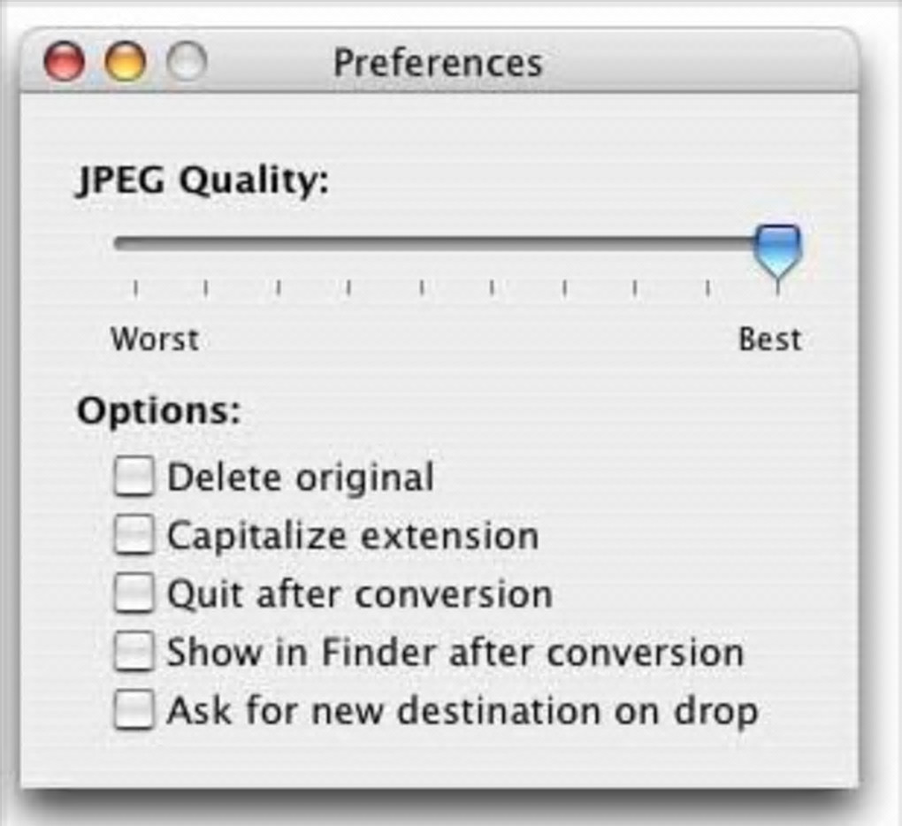Enable Ask for new destination on drop
902x826 pixels.
[x=134, y=710]
